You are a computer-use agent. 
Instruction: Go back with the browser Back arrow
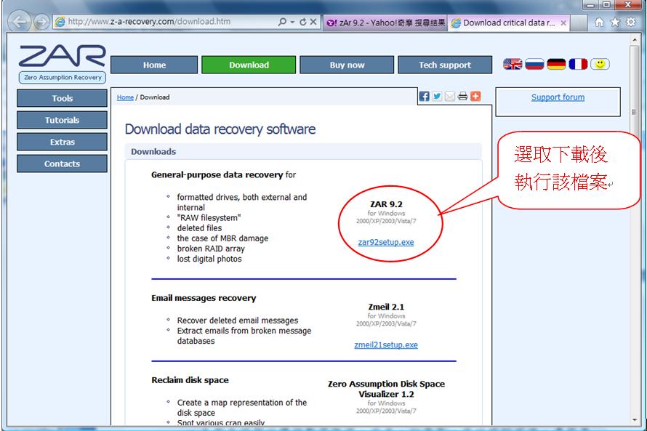[19, 22]
